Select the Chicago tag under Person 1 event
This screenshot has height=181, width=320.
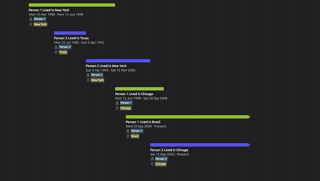pos(126,108)
